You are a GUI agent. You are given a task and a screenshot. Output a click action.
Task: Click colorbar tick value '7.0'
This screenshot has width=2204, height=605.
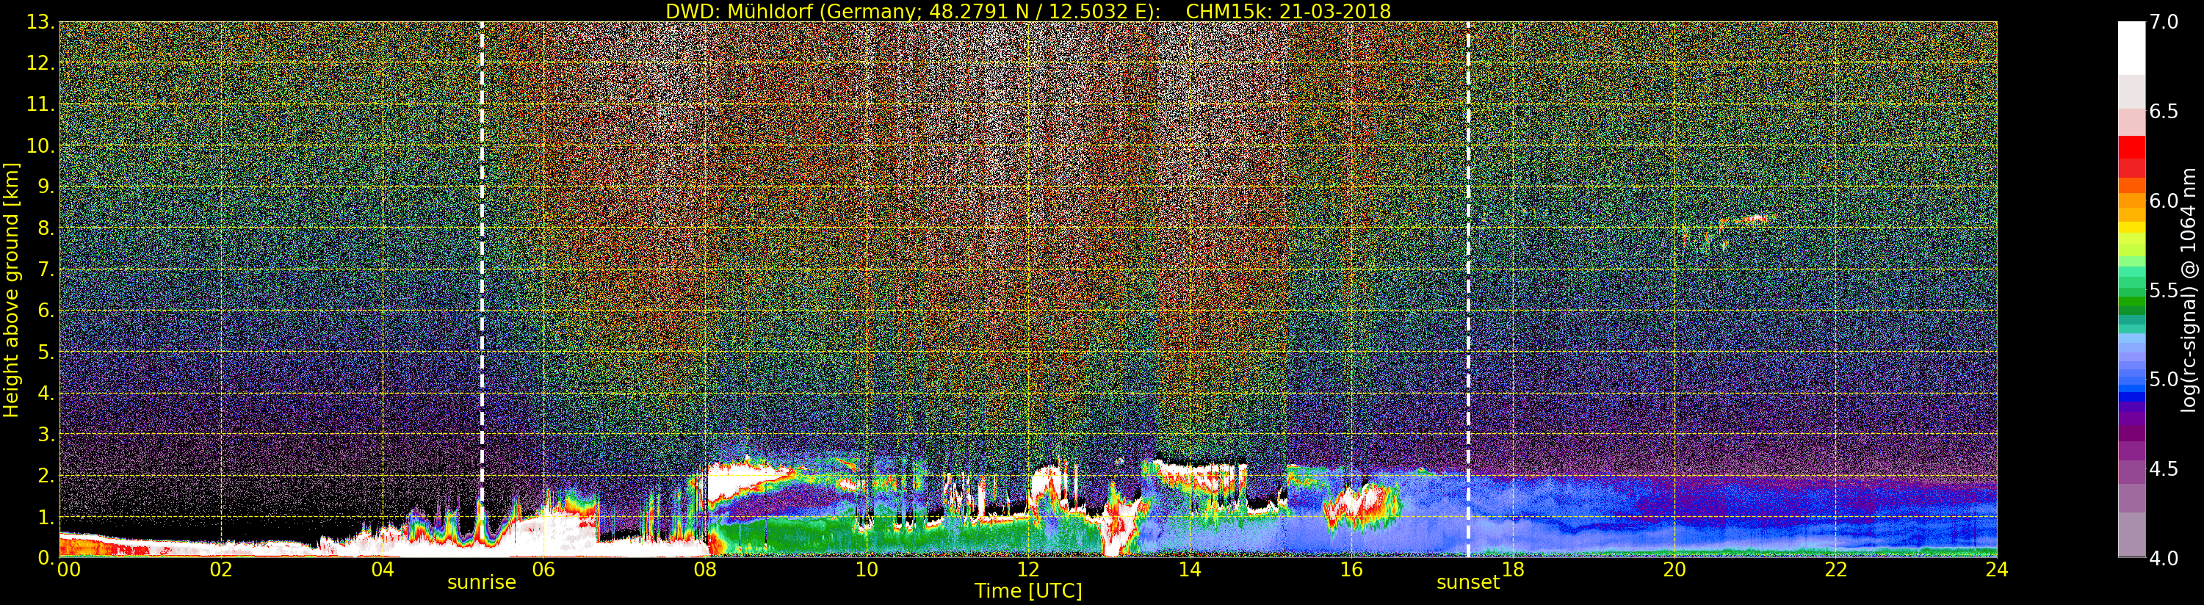[2164, 22]
